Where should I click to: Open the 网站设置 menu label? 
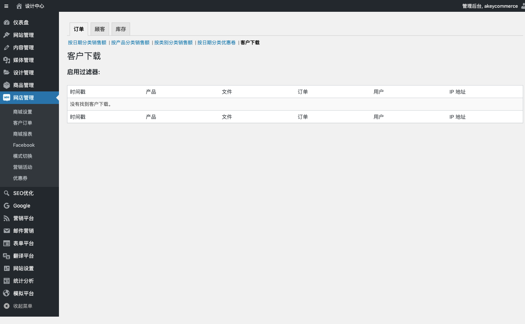pos(24,268)
